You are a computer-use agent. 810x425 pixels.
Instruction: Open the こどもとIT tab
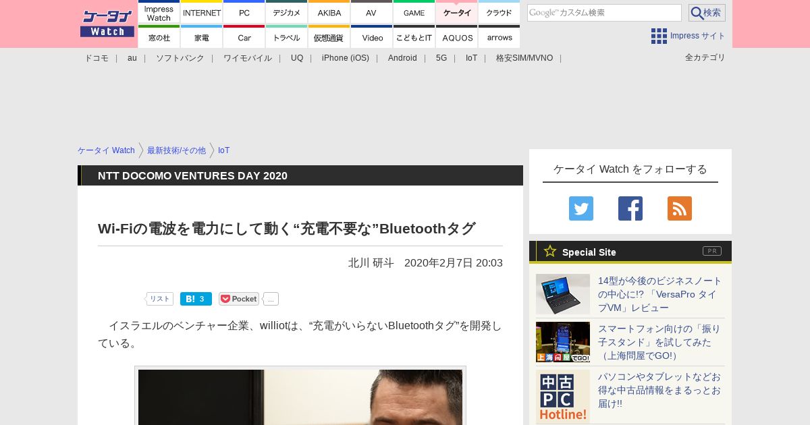(x=414, y=37)
